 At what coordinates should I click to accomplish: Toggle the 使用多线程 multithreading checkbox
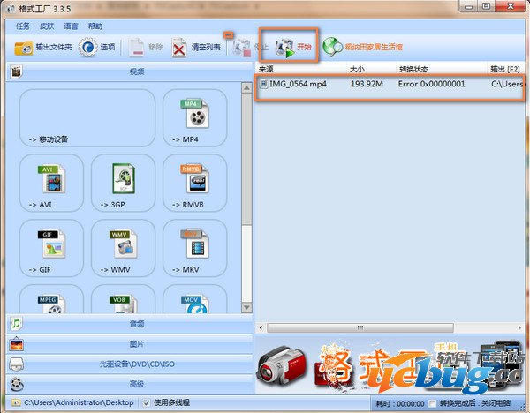tap(147, 402)
